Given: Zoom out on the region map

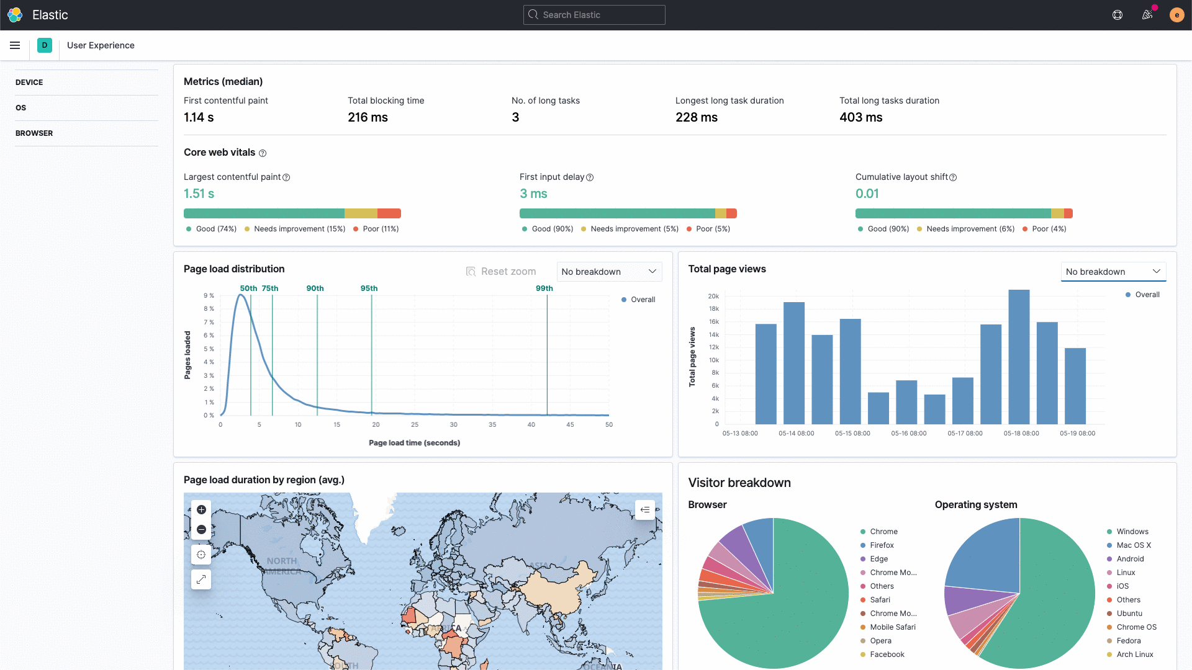Looking at the screenshot, I should click(201, 530).
